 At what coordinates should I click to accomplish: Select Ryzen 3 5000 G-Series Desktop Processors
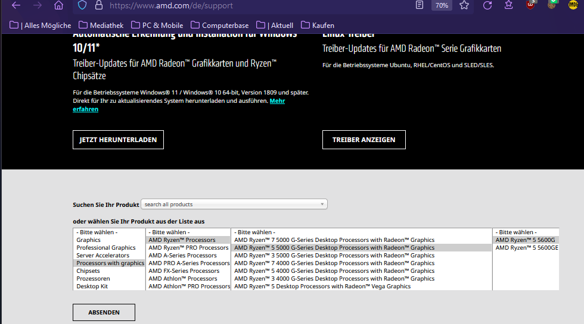362,256
